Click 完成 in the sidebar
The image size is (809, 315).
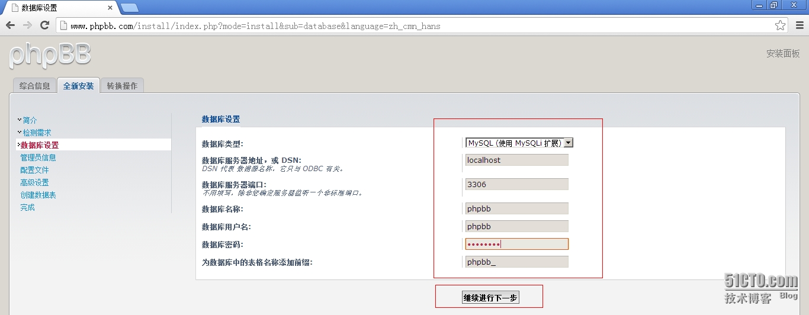coord(27,207)
